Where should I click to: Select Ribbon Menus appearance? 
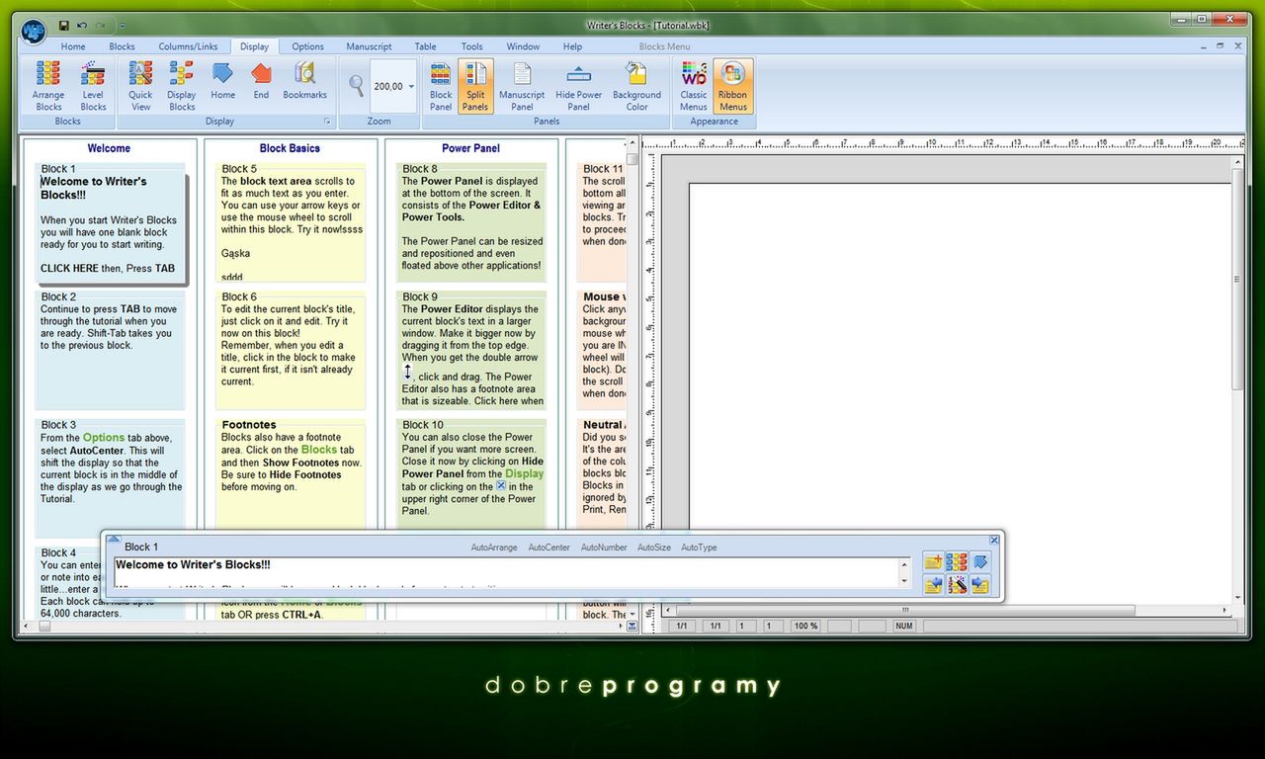click(x=733, y=86)
